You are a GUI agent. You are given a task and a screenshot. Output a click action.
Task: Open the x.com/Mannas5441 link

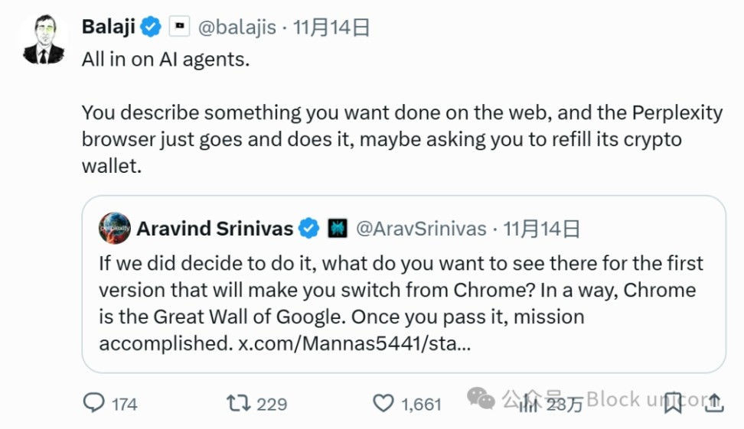tap(354, 343)
